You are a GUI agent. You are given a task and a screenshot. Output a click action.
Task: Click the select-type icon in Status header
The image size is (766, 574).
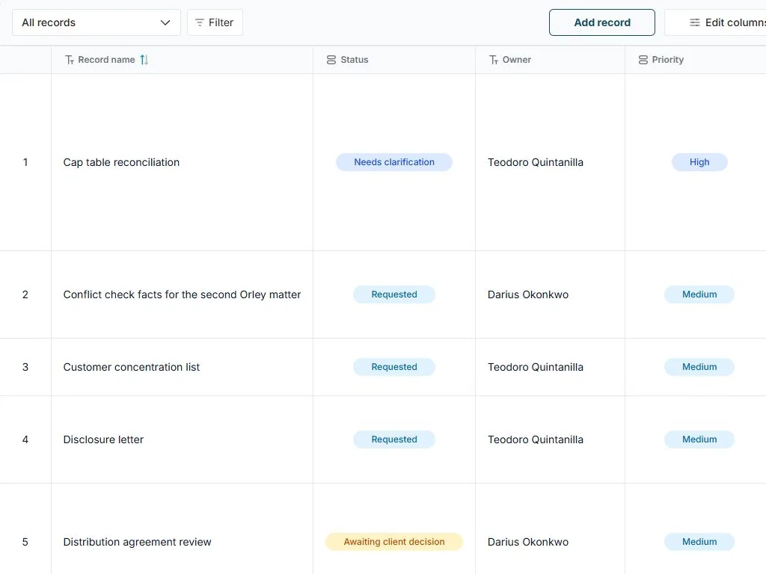click(331, 60)
